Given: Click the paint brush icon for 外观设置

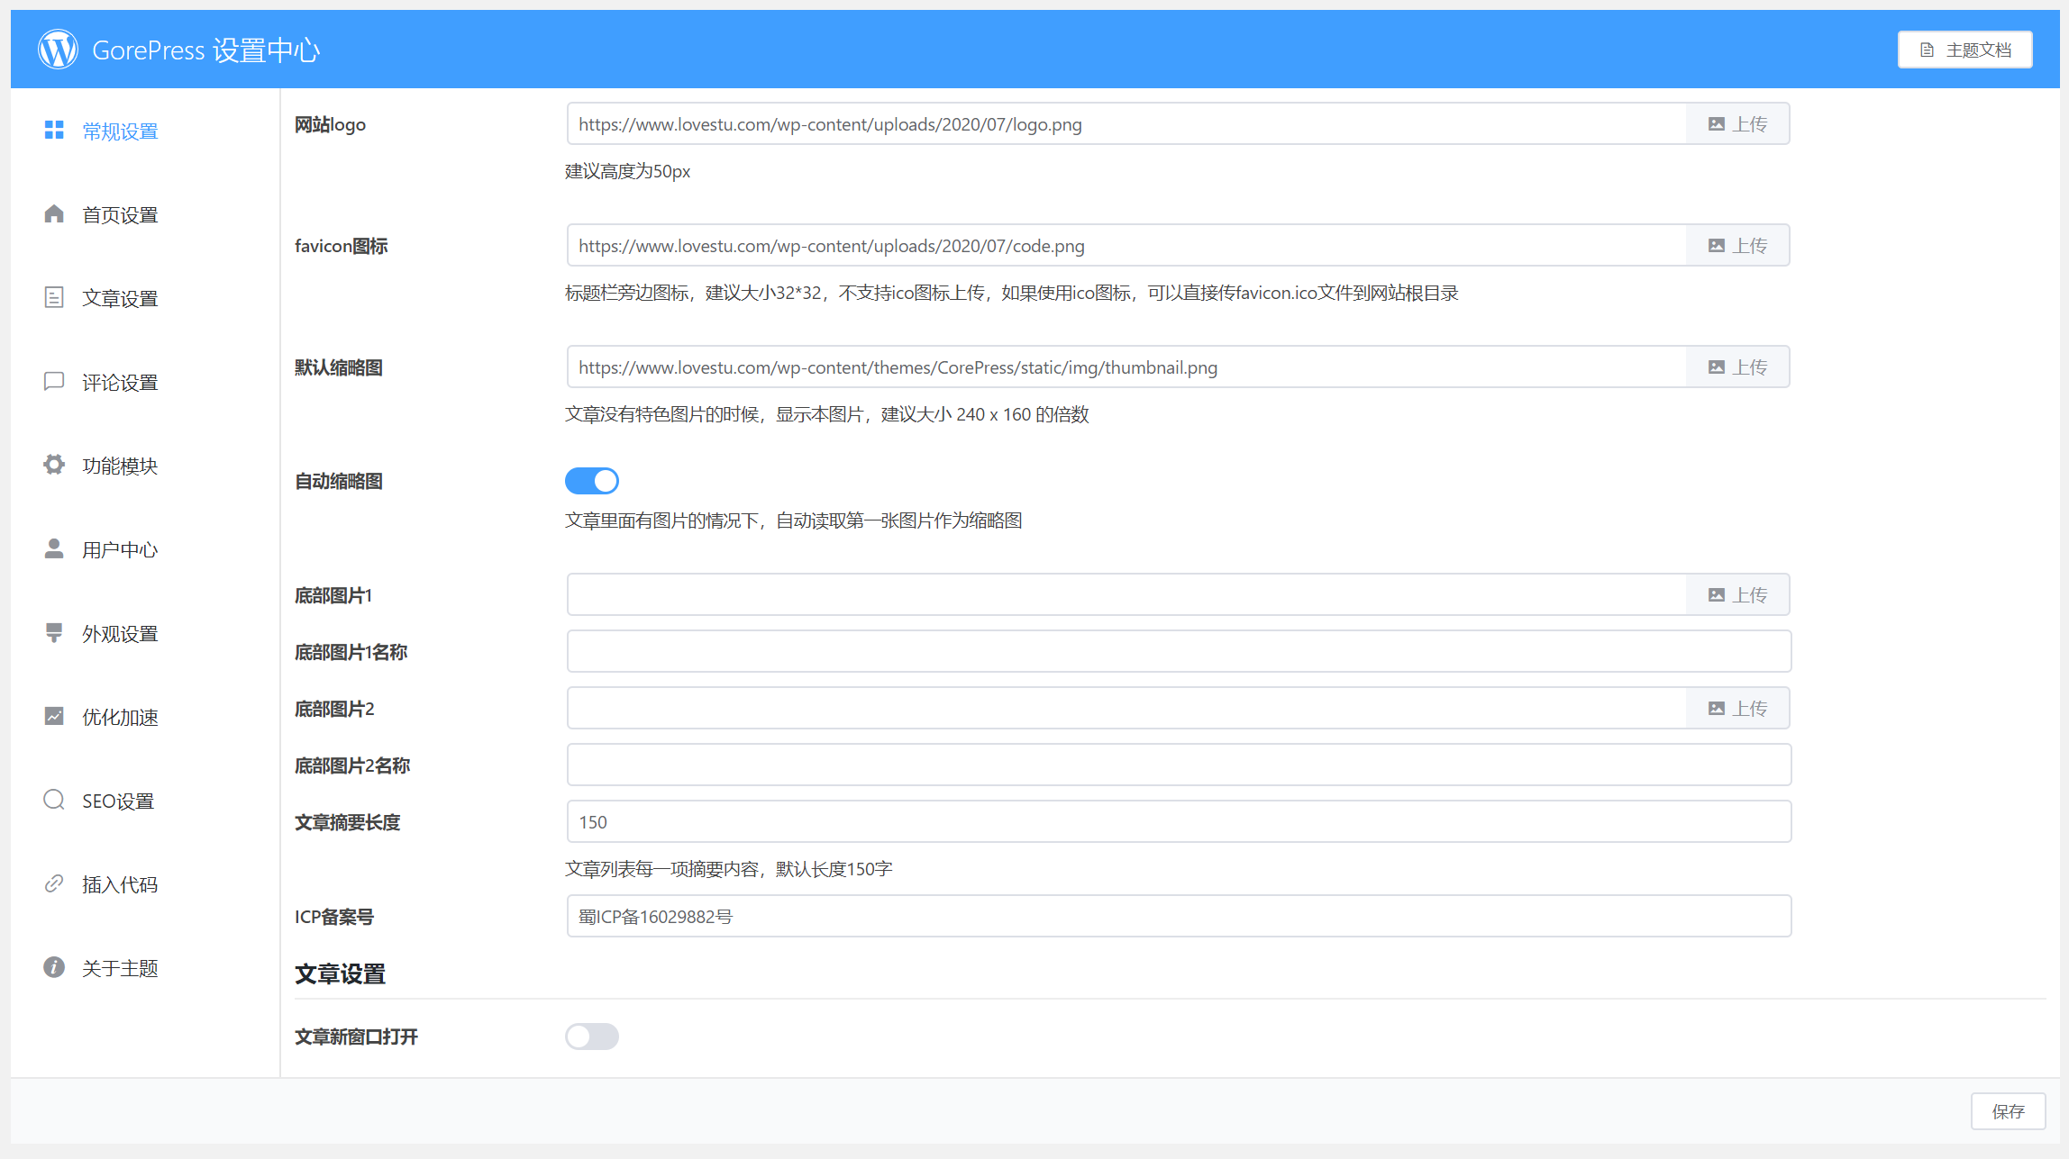Looking at the screenshot, I should click(x=54, y=632).
